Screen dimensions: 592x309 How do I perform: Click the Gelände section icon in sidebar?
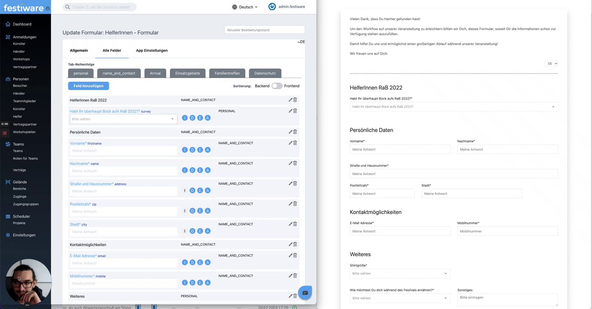click(8, 182)
